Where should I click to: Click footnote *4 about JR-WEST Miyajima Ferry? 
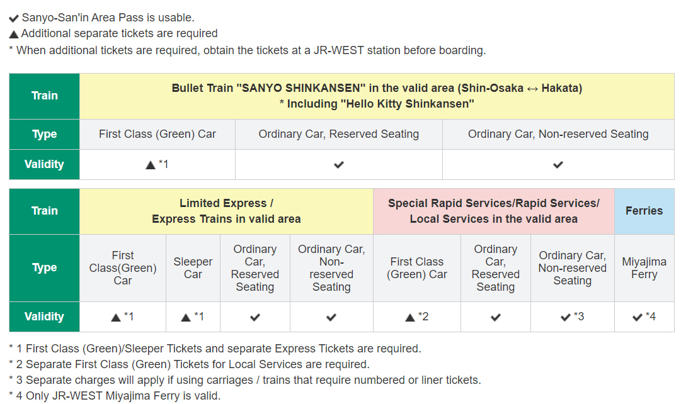[115, 396]
